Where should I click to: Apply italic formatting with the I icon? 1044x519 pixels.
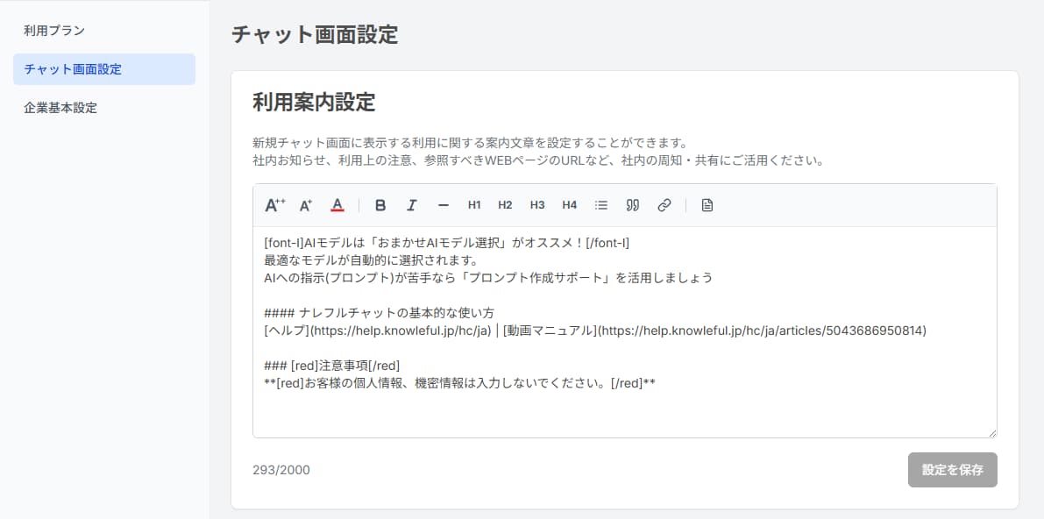point(411,204)
